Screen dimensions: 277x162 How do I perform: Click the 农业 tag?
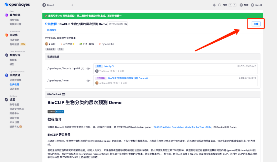coord(61,49)
